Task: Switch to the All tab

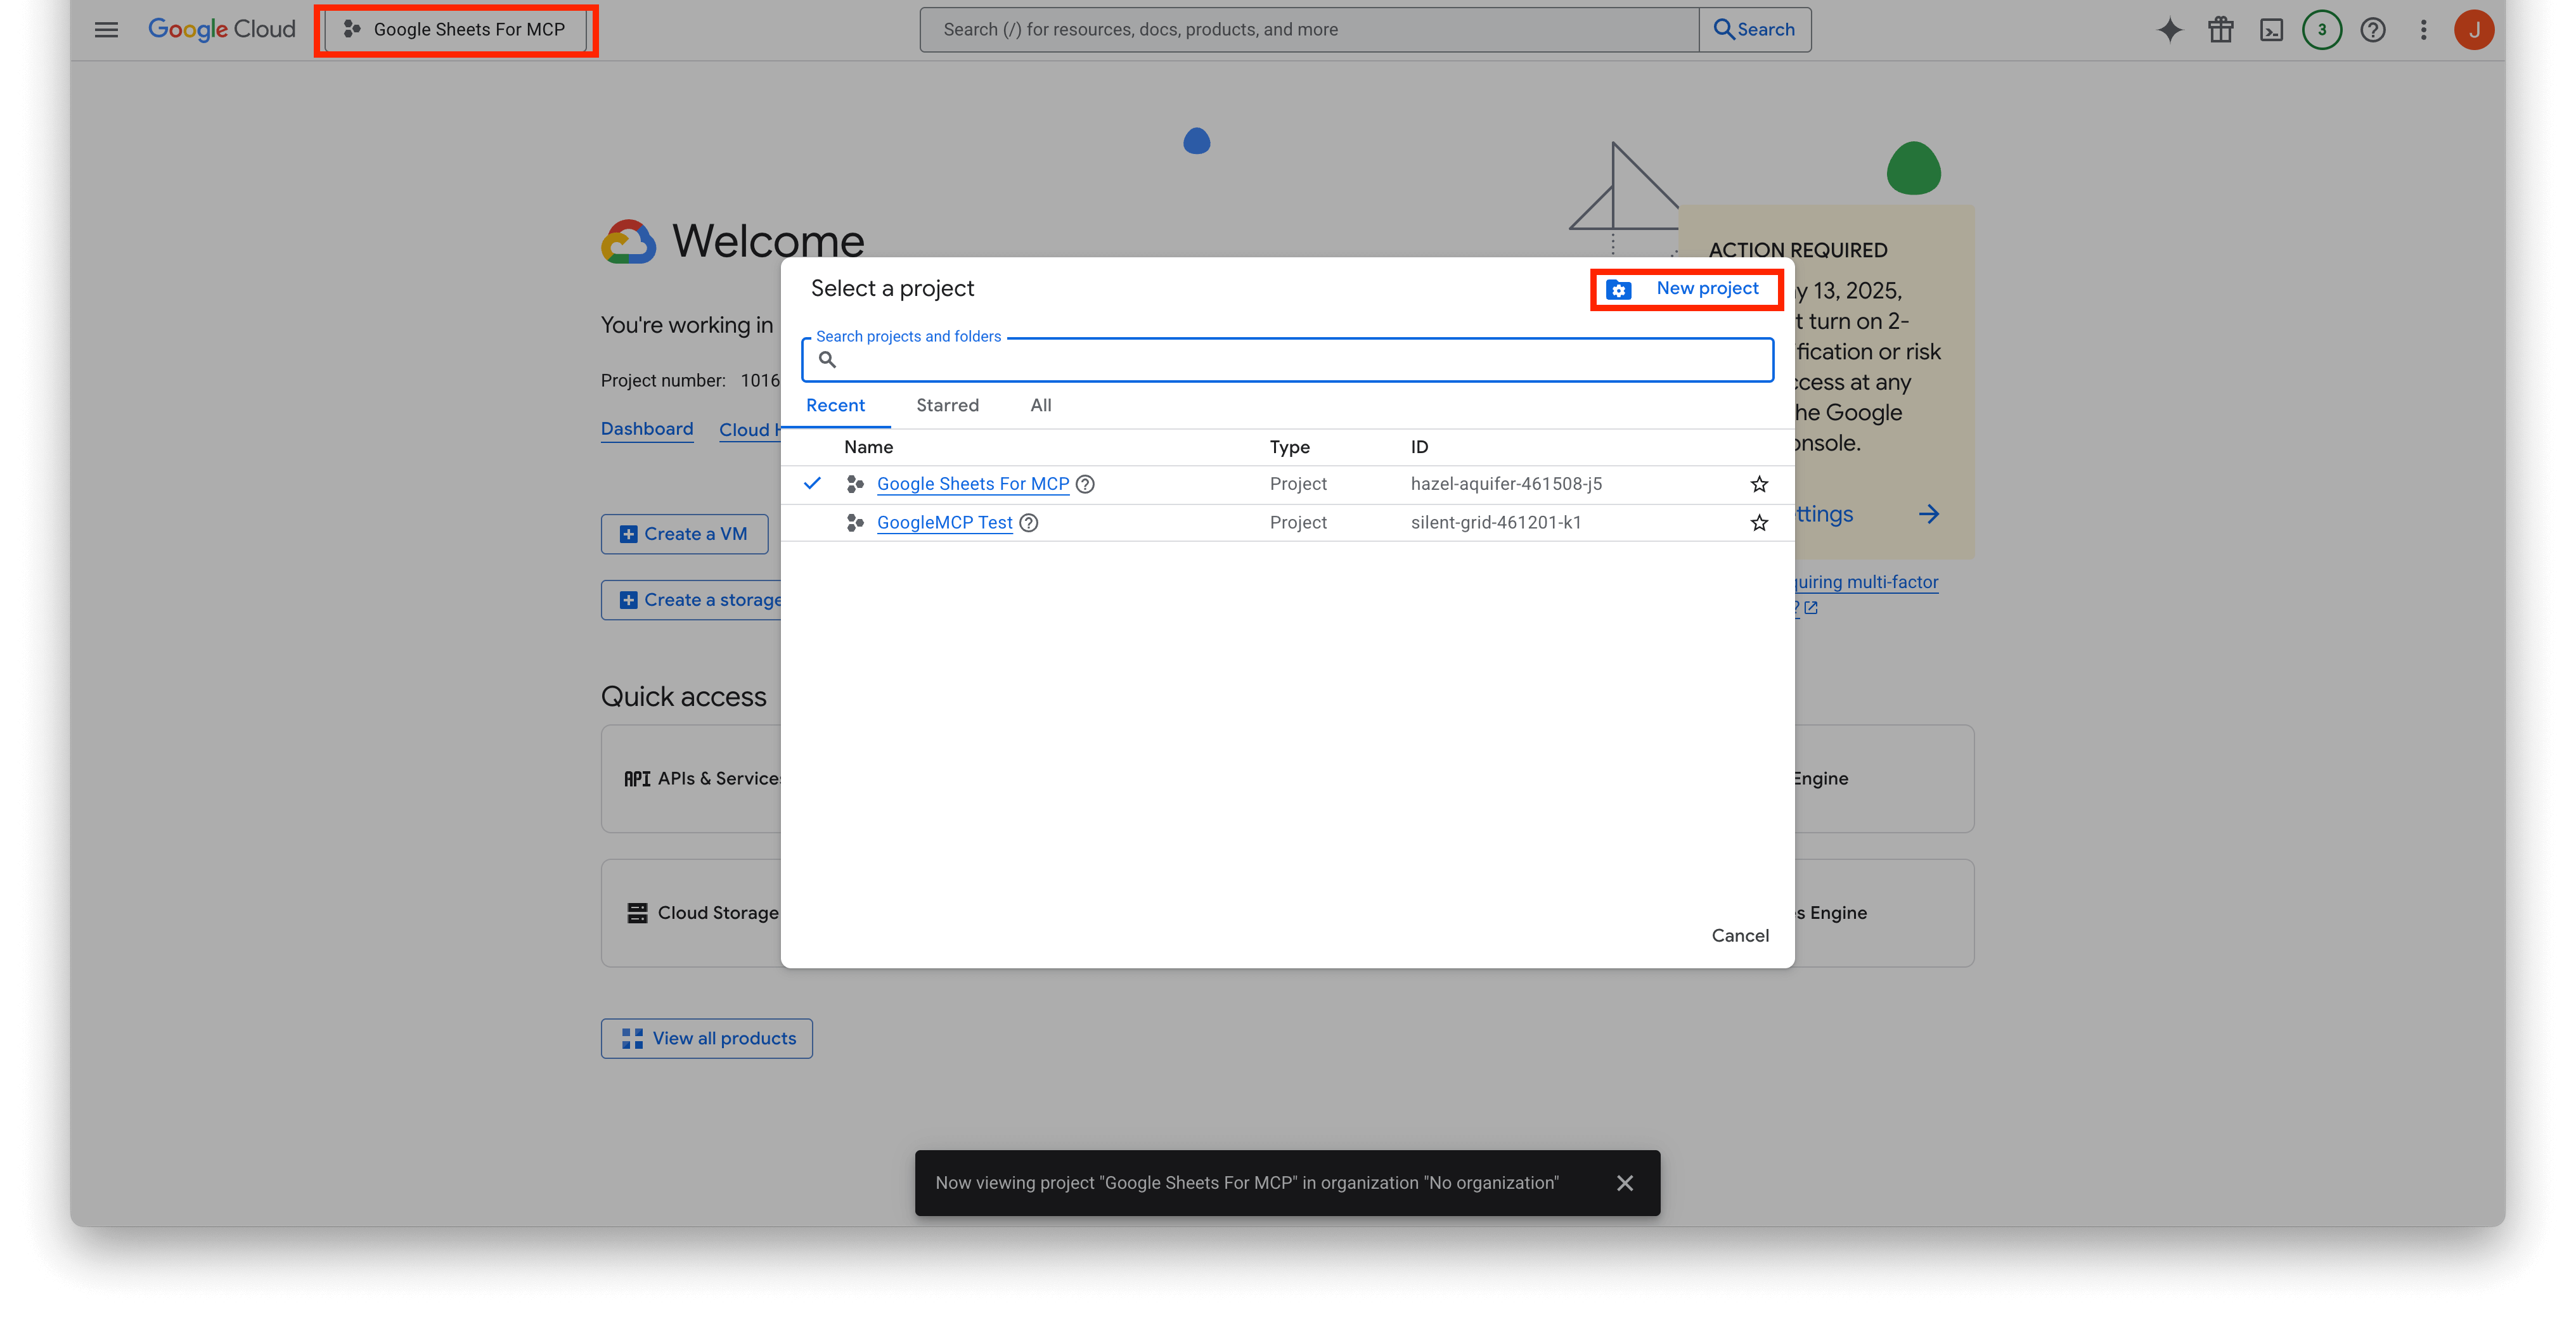Action: pos(1040,405)
